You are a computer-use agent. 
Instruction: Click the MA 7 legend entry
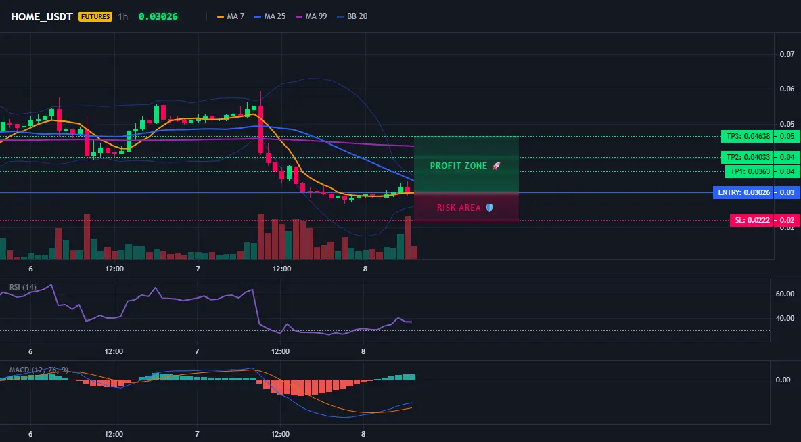(x=231, y=16)
